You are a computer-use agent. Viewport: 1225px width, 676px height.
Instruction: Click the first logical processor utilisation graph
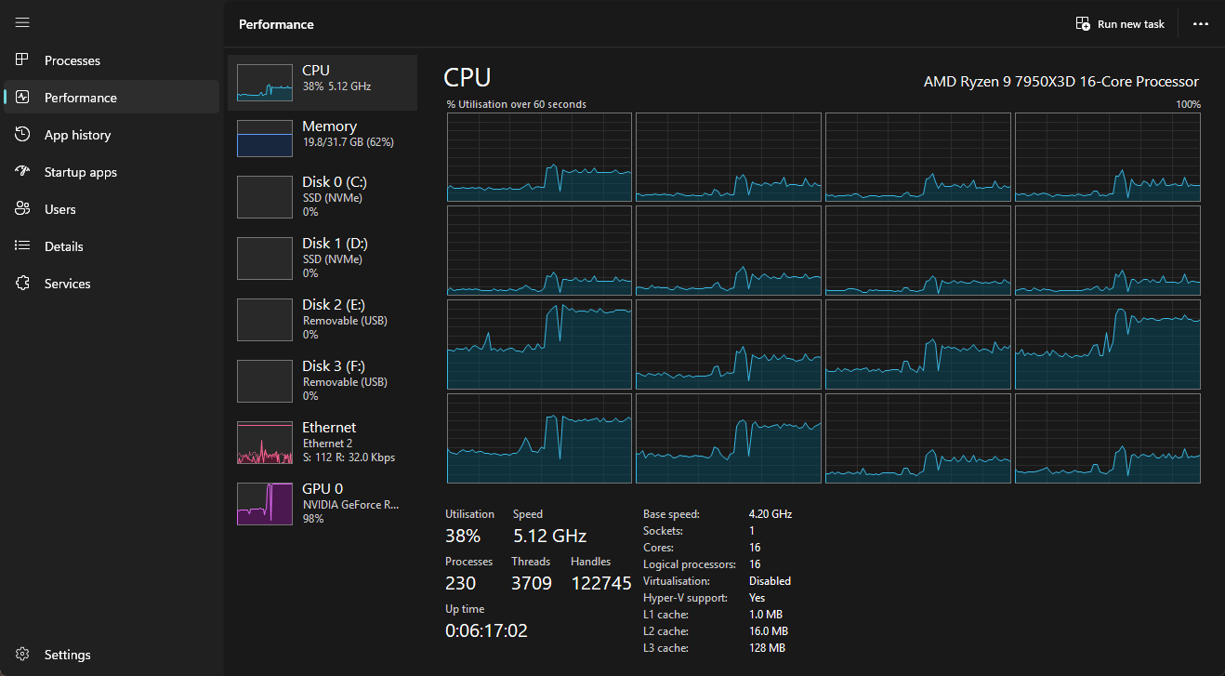tap(539, 157)
